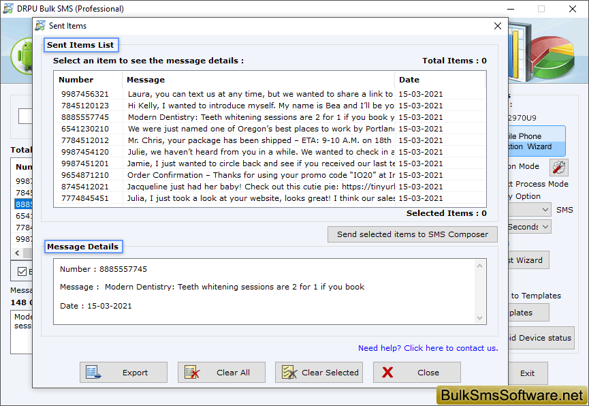Click the pie chart graphic in main window
The height and width of the screenshot is (406, 589).
click(x=552, y=57)
